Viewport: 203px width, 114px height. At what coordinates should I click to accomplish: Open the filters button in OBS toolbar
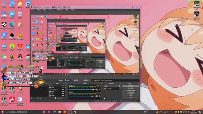[67, 80]
